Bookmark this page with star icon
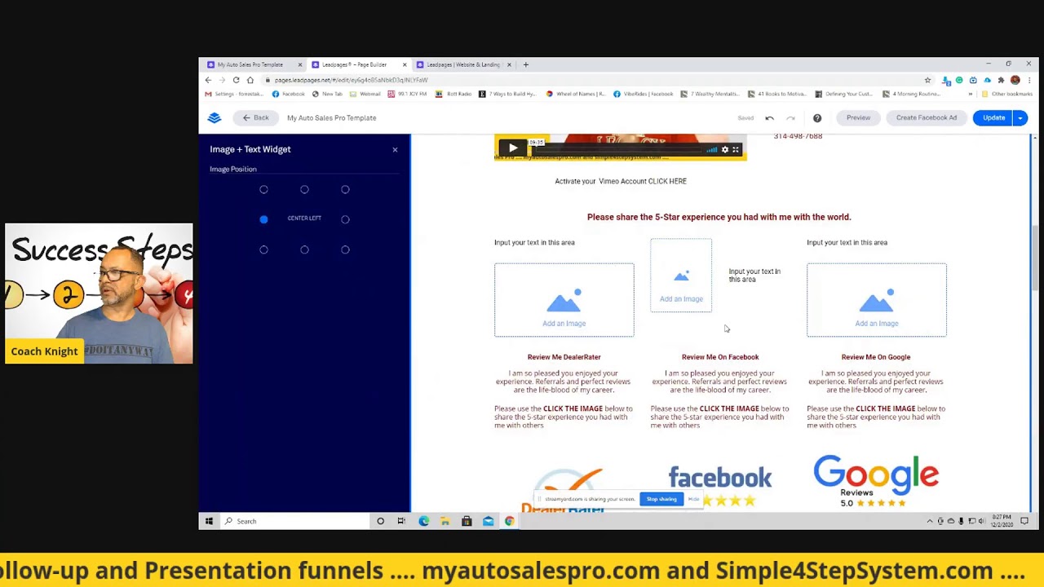Viewport: 1044px width, 587px height. [927, 80]
